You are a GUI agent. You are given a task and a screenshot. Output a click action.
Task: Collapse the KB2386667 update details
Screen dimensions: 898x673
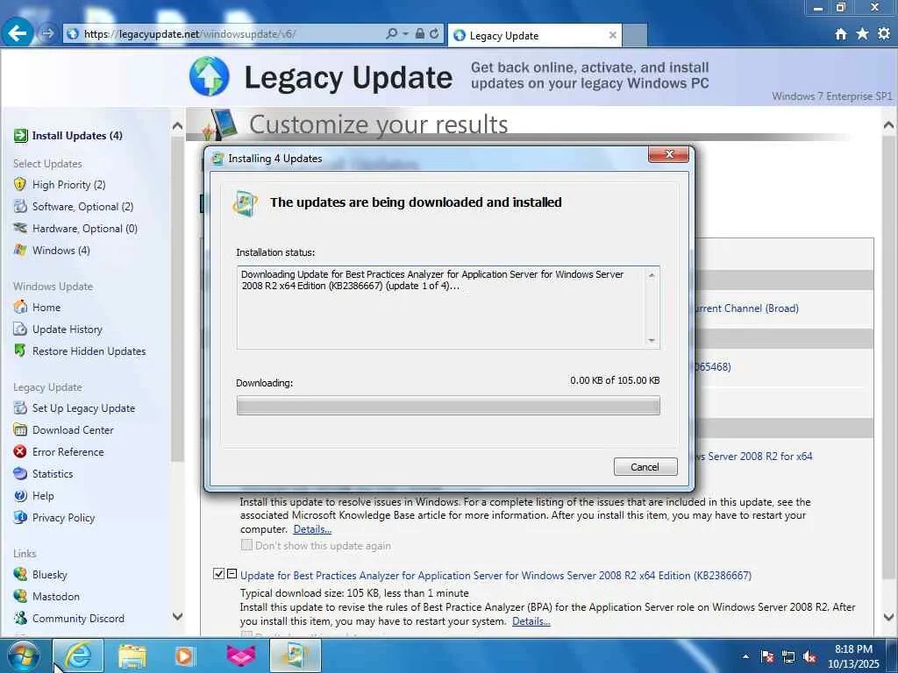coord(232,573)
